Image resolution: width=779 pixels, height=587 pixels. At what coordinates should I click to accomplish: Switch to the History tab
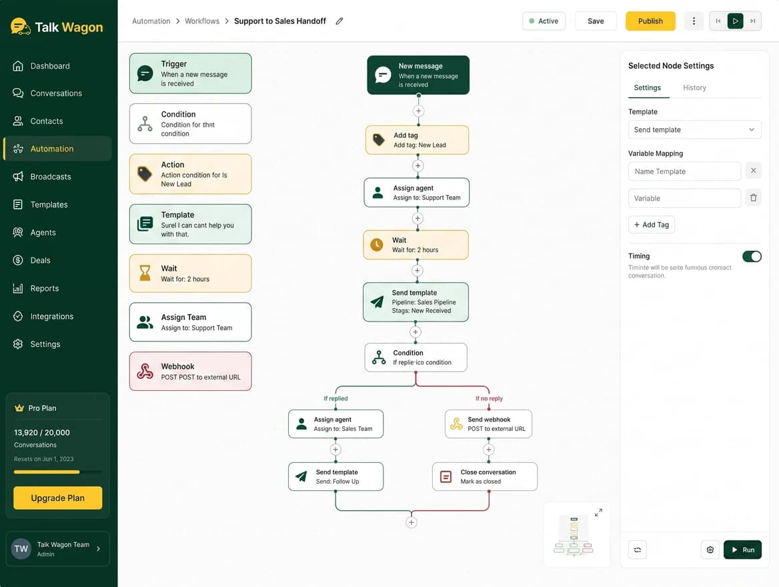click(x=694, y=87)
